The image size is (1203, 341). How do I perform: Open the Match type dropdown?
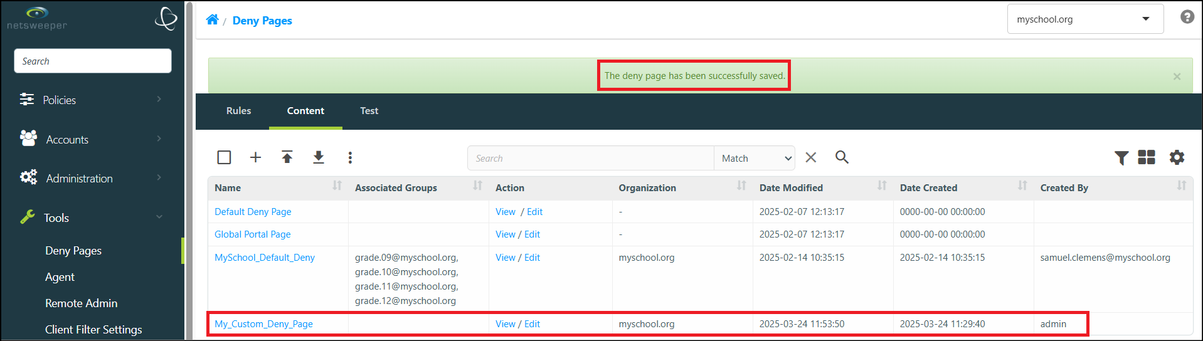point(755,158)
